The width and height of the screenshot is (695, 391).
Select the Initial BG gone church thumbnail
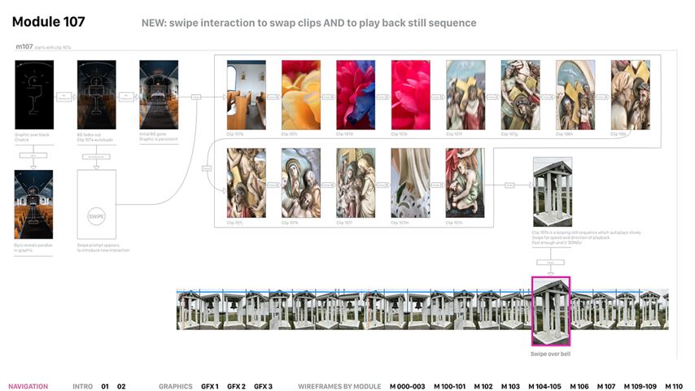[159, 95]
